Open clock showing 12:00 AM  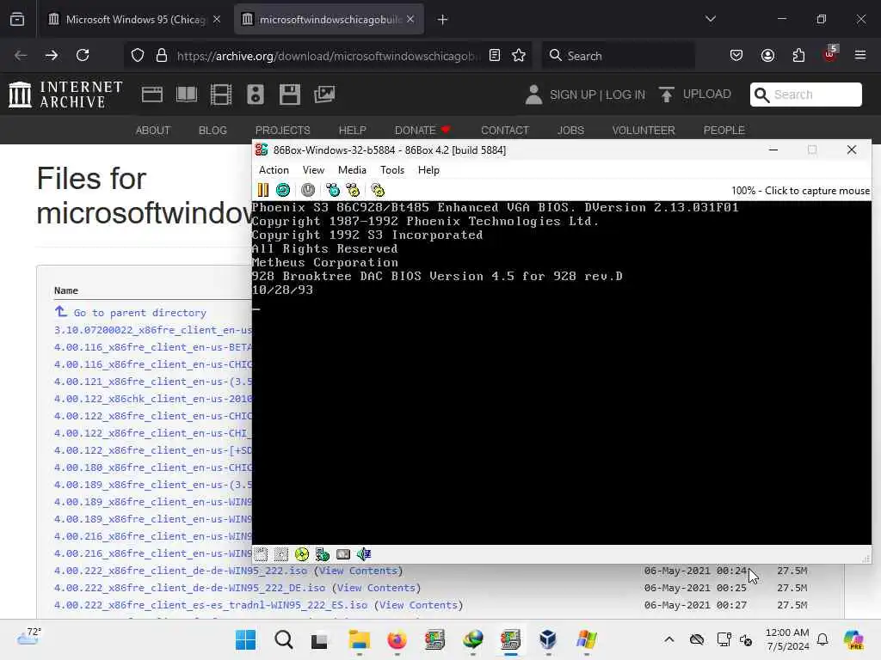point(787,639)
